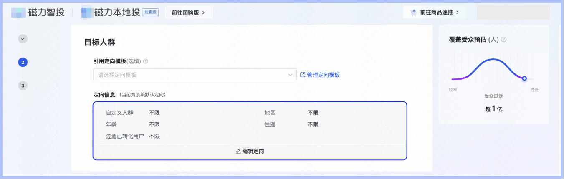Click the shopping cart icon beside 前往商品速推
The height and width of the screenshot is (179, 564).
pyautogui.click(x=413, y=13)
